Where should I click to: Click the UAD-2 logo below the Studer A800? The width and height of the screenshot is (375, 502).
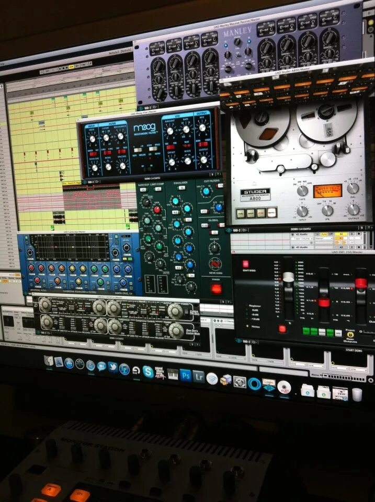[x=234, y=230]
